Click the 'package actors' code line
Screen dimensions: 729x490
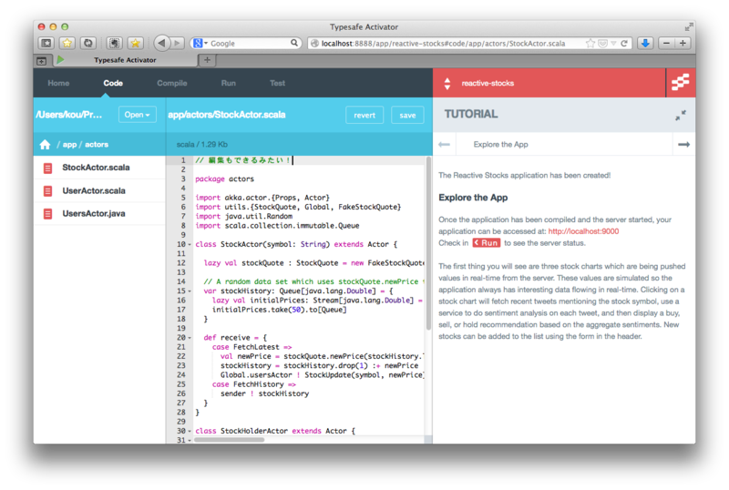(224, 179)
